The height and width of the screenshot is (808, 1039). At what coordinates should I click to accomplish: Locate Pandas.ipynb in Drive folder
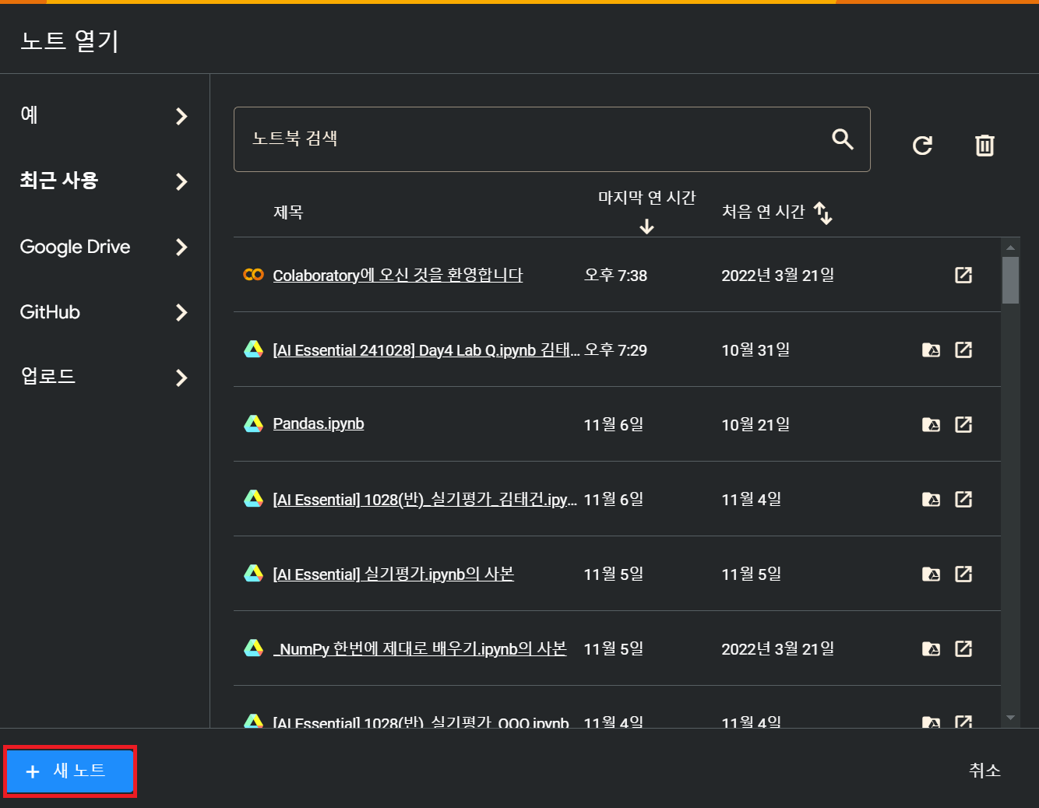[931, 425]
